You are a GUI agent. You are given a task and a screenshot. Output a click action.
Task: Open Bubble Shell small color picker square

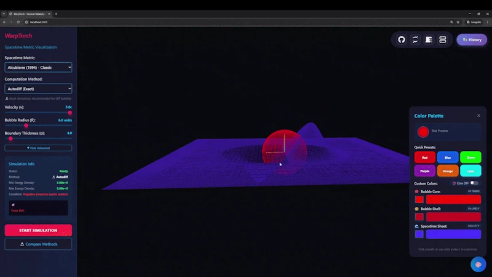point(419,217)
